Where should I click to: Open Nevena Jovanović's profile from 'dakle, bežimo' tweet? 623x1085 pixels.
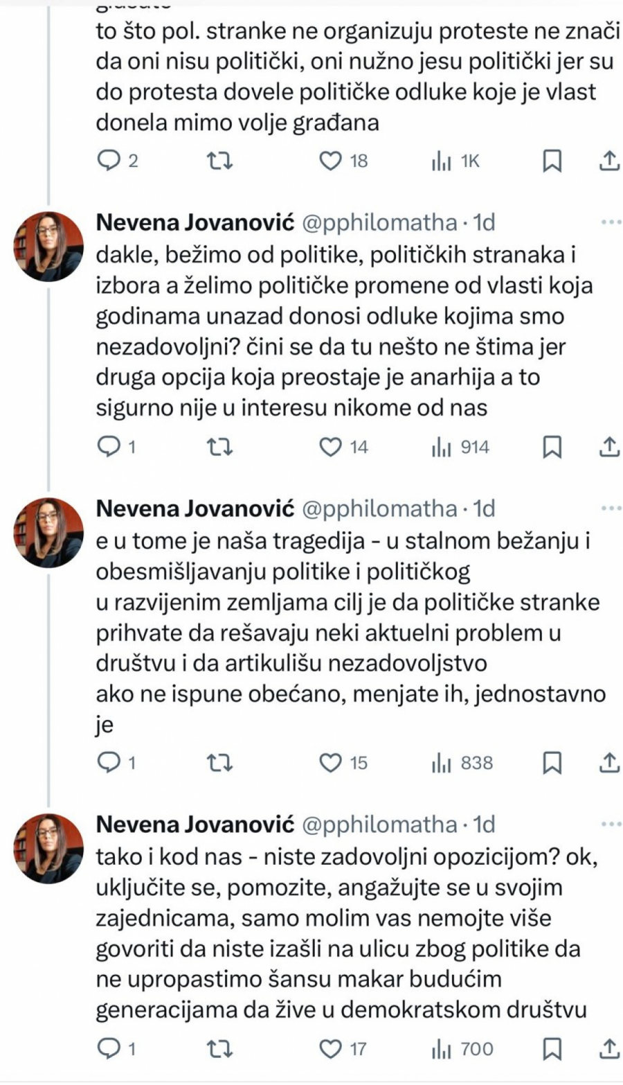pos(195,223)
